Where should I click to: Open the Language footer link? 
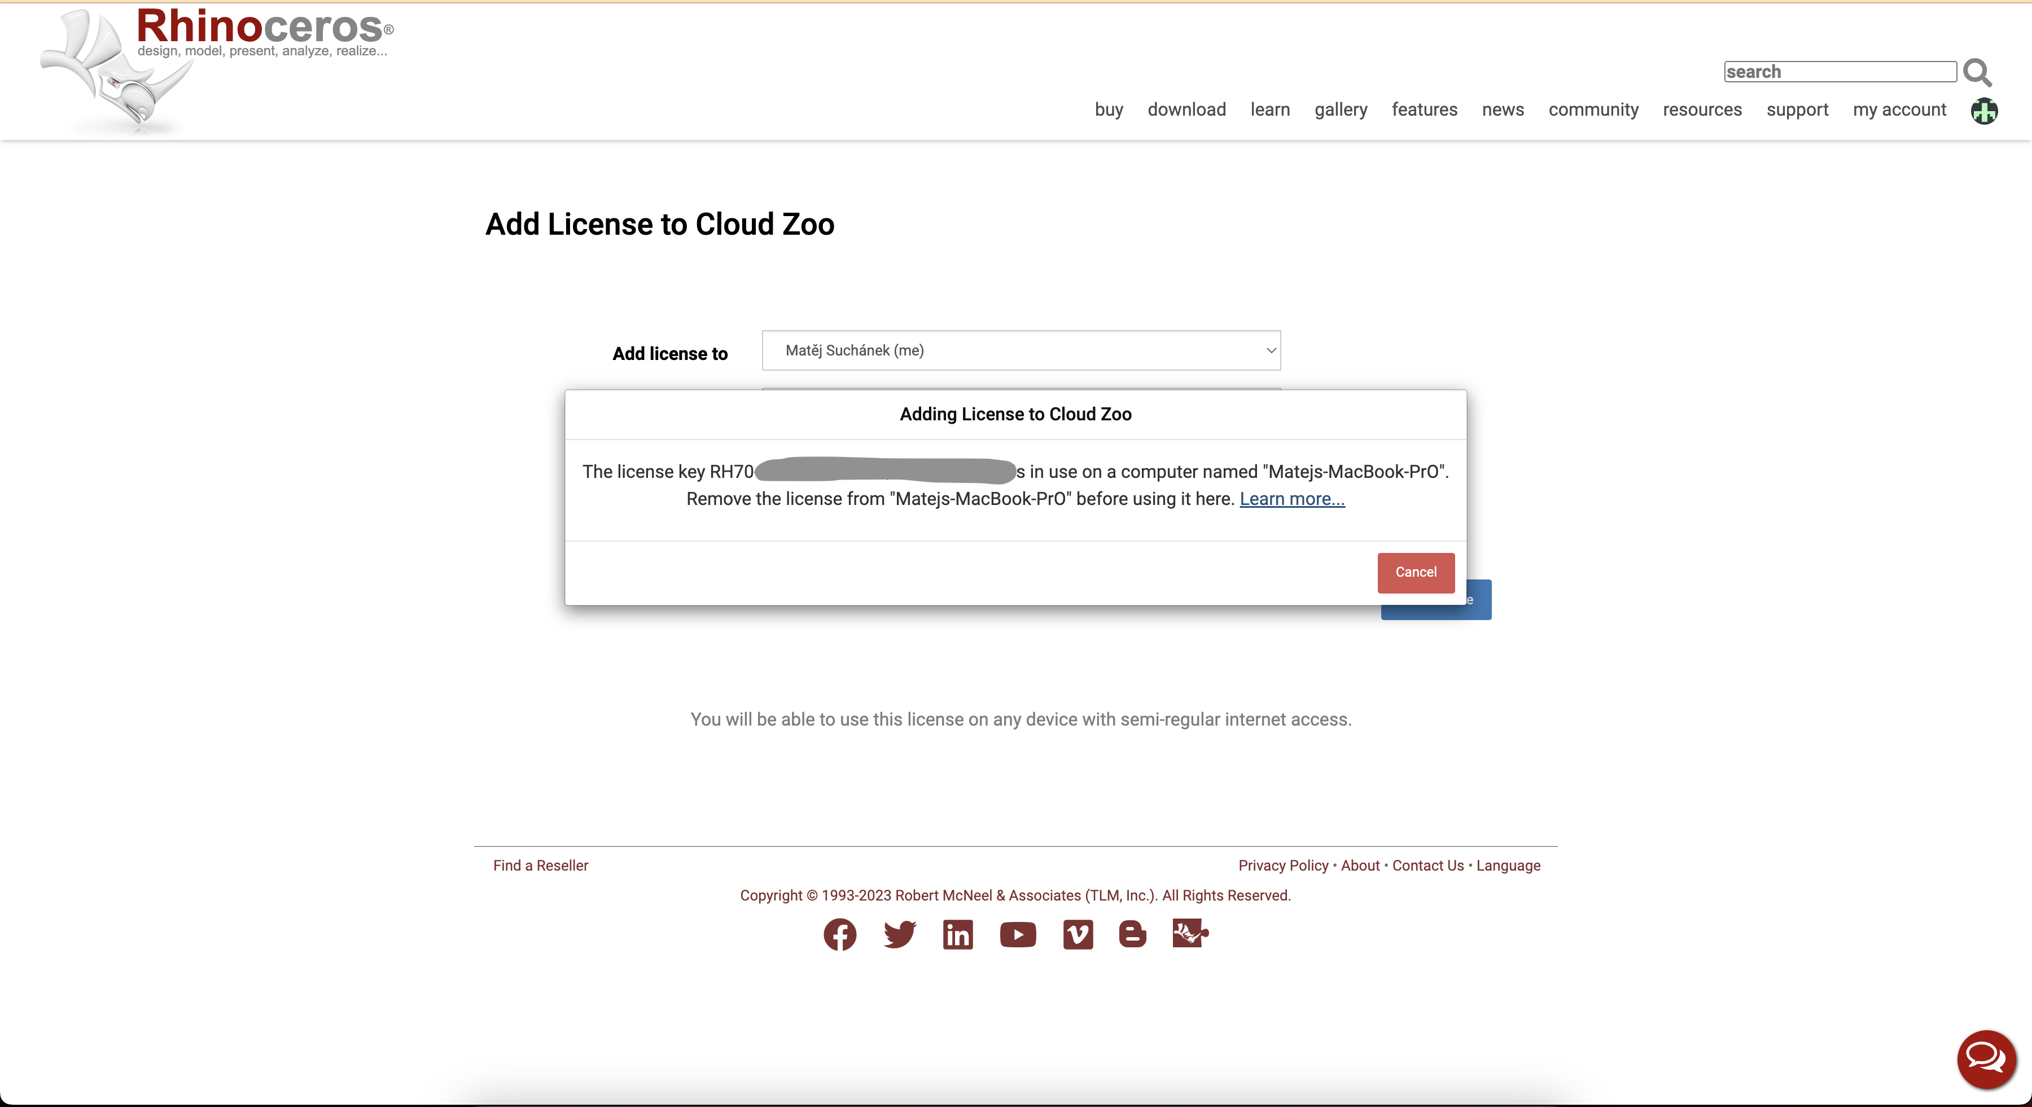coord(1508,866)
